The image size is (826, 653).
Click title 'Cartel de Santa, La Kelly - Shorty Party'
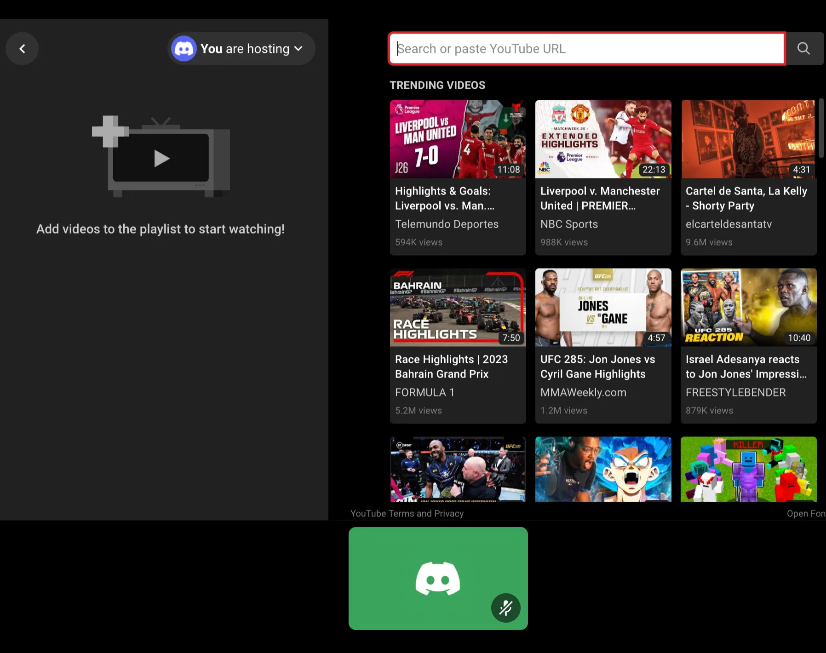point(746,198)
